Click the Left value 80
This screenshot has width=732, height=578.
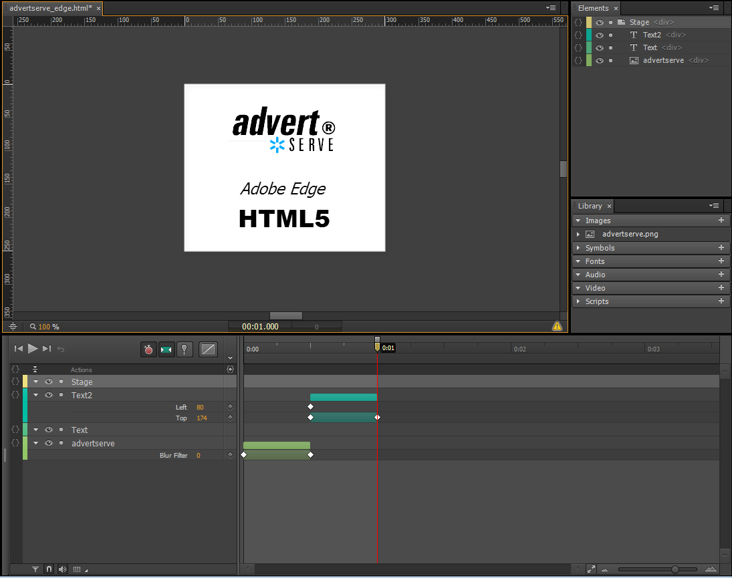coord(200,407)
